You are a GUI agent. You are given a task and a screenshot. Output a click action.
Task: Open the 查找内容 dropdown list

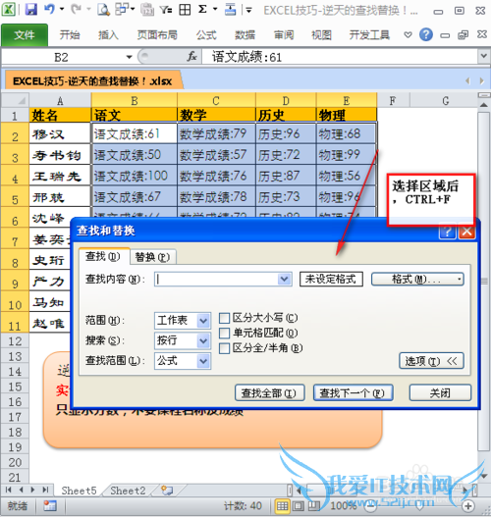point(285,279)
